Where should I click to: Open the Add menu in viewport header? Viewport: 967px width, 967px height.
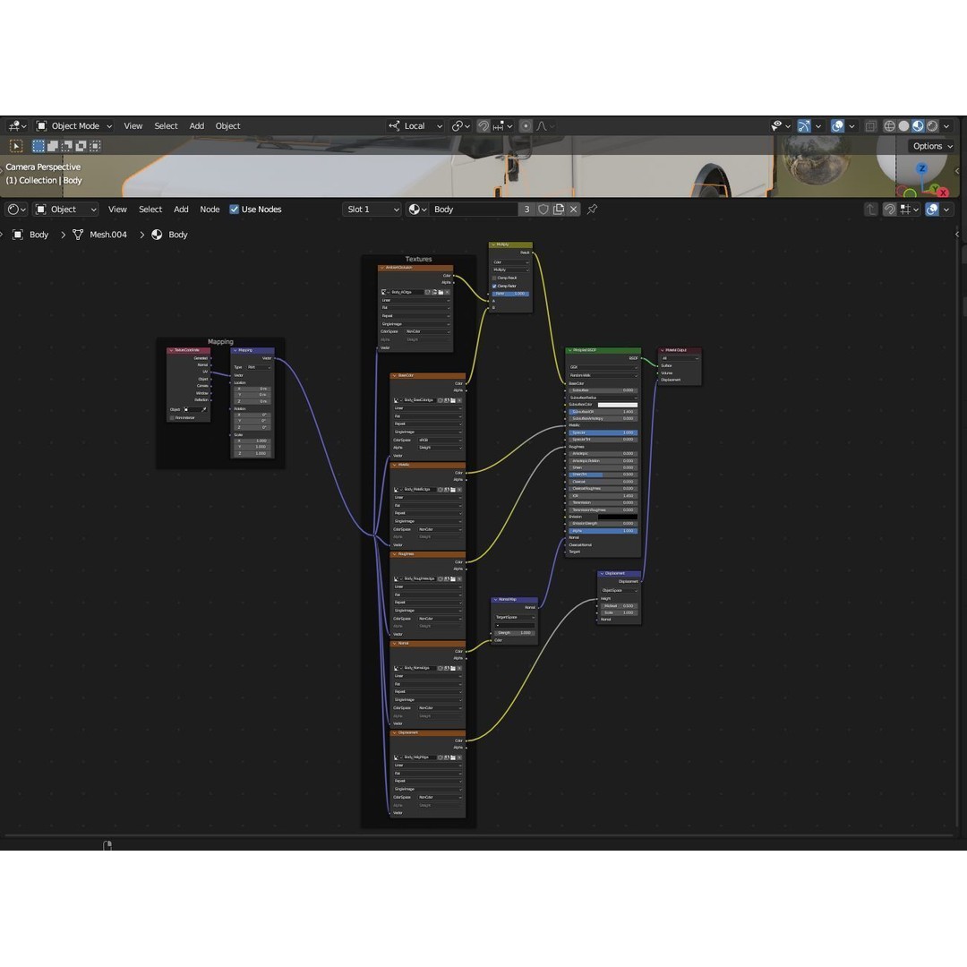pos(197,126)
